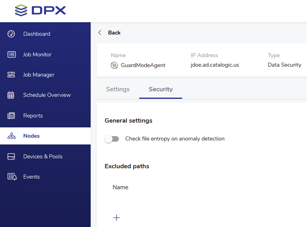Click the Nodes network icon
This screenshot has height=227, width=307.
[x=11, y=136]
